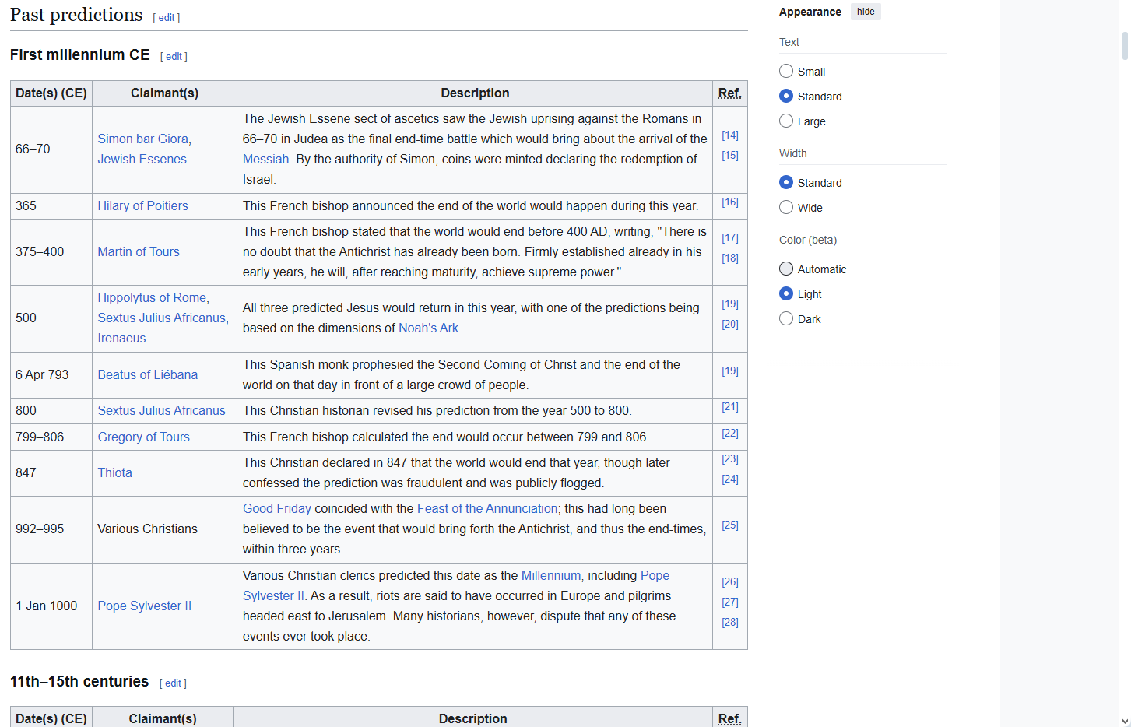Jump to reference [24]
1131x727 pixels.
730,479
